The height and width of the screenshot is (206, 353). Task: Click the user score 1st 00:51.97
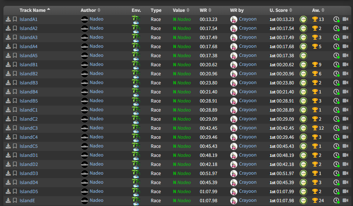click(282, 173)
